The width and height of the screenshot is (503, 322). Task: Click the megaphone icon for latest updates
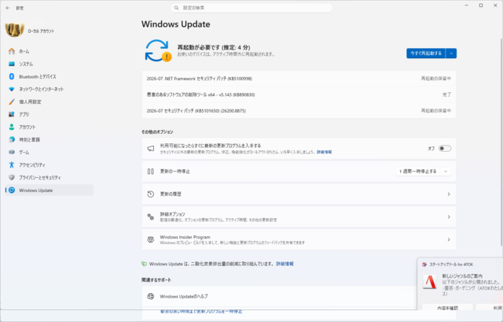tap(150, 149)
